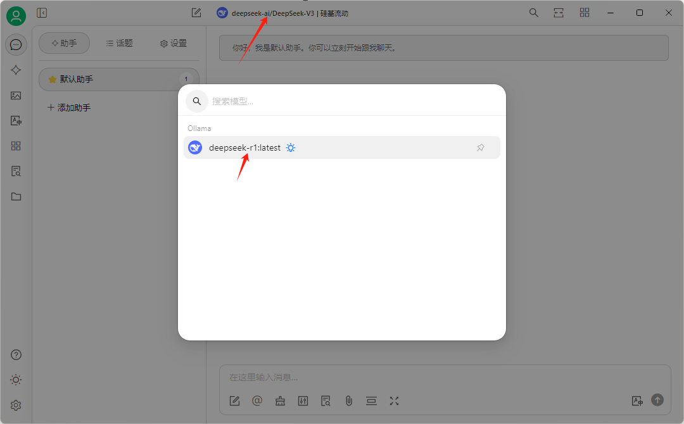
Task: Click the message input box 在这里输入消息
Action: pos(445,377)
